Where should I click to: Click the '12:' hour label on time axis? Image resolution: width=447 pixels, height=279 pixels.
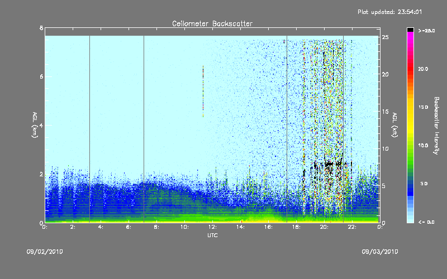212,227
